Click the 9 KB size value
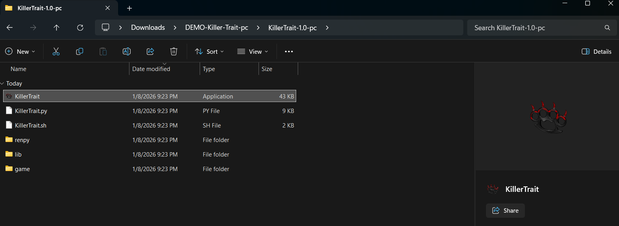The width and height of the screenshot is (619, 226). (x=288, y=111)
